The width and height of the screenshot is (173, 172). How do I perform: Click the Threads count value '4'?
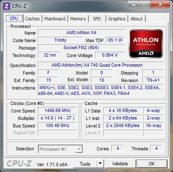156,149
